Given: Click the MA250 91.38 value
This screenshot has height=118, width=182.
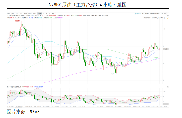Looking at the screenshot, I should point(58,18).
